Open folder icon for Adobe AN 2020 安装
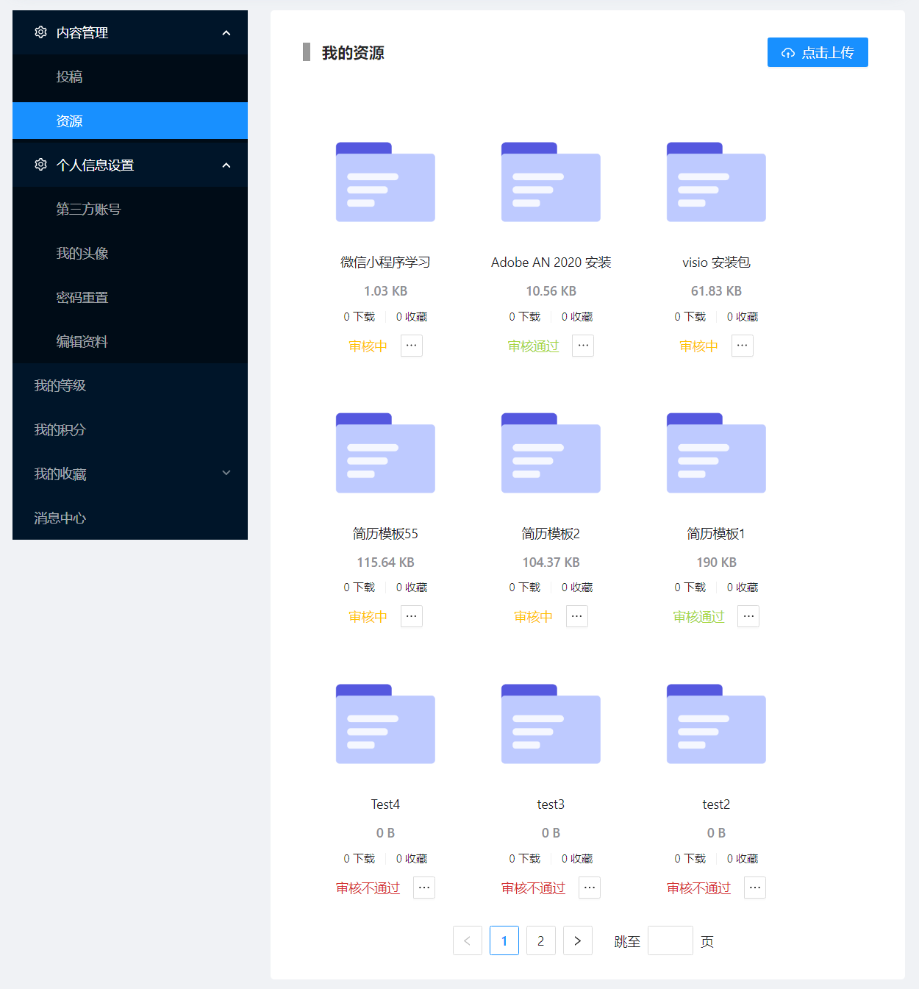Screen dimensions: 919x989 [551, 182]
